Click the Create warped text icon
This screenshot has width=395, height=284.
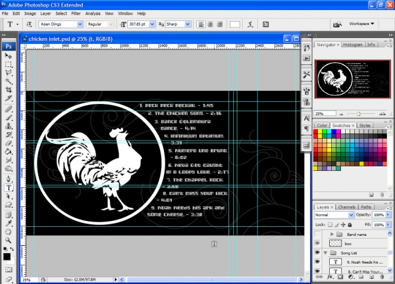tap(250, 24)
